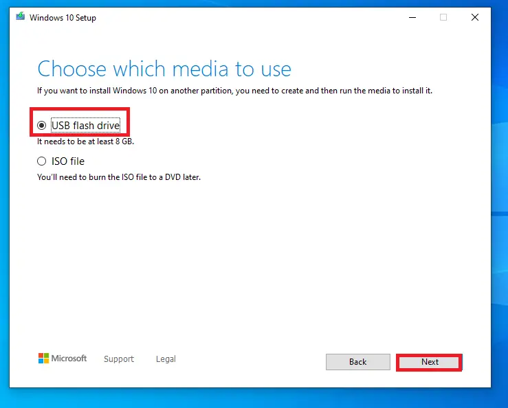Open the Legal link
This screenshot has width=508, height=408.
coord(166,359)
